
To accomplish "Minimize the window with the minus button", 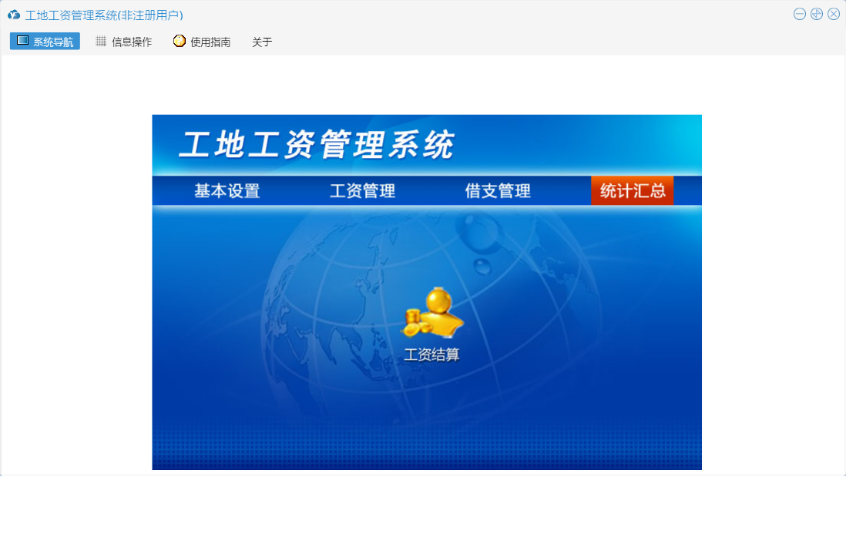I will tap(800, 14).
